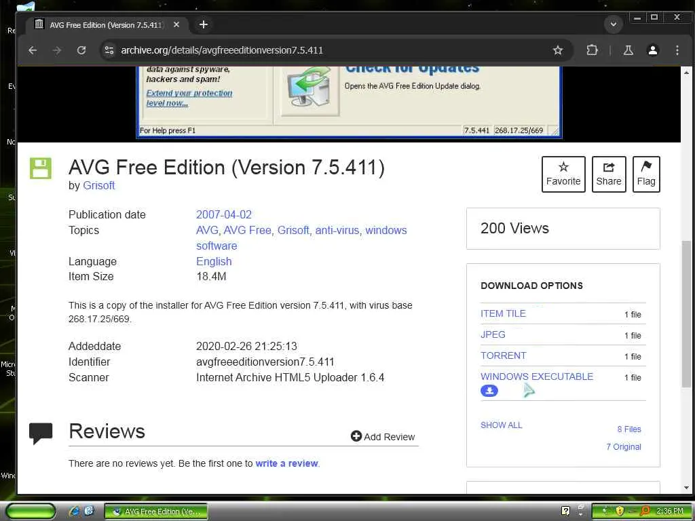Click the blue download icon under Windows Executable
Image resolution: width=695 pixels, height=521 pixels.
click(x=489, y=391)
